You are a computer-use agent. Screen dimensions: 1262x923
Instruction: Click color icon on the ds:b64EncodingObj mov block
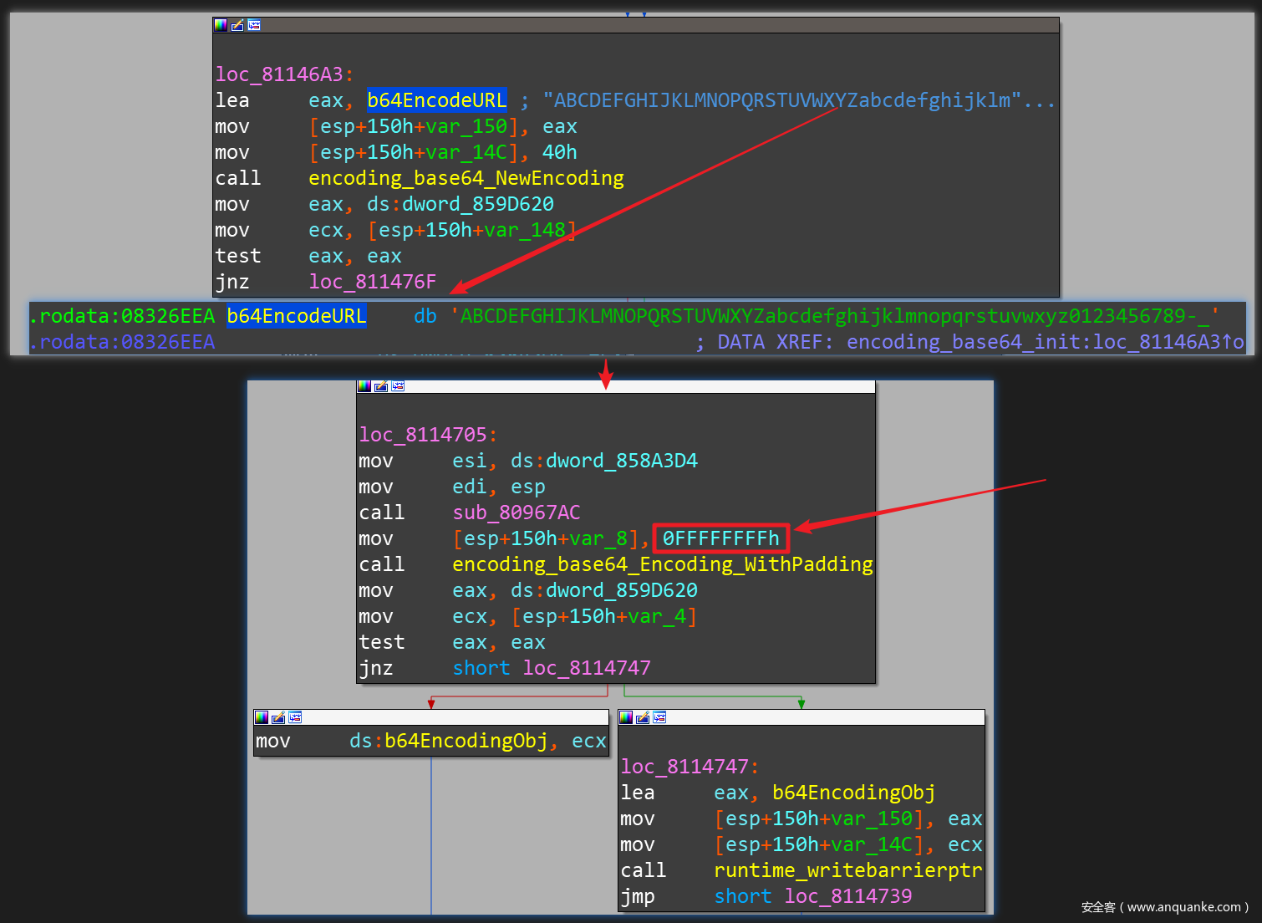262,717
